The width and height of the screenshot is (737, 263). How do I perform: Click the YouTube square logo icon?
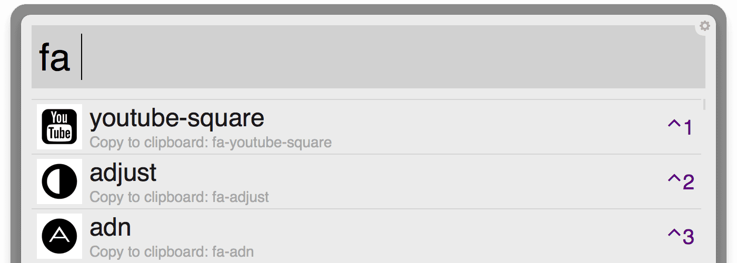pos(59,127)
